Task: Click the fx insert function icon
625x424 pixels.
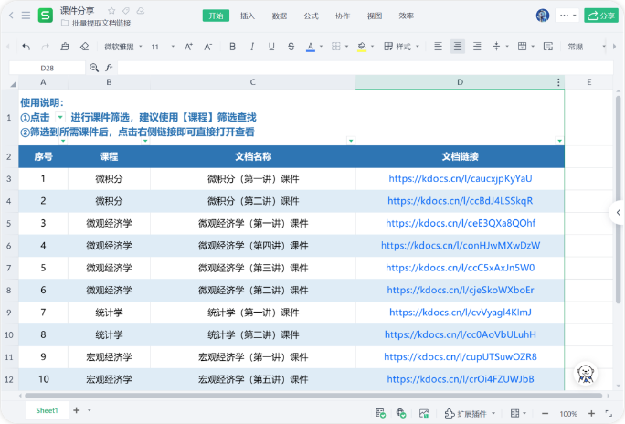Action: 109,67
